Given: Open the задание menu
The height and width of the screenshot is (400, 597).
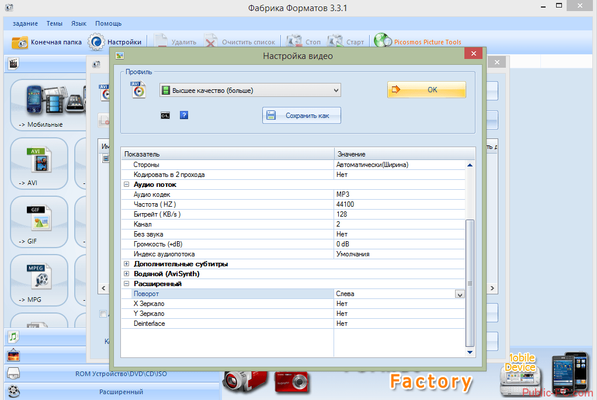Looking at the screenshot, I should pyautogui.click(x=25, y=23).
